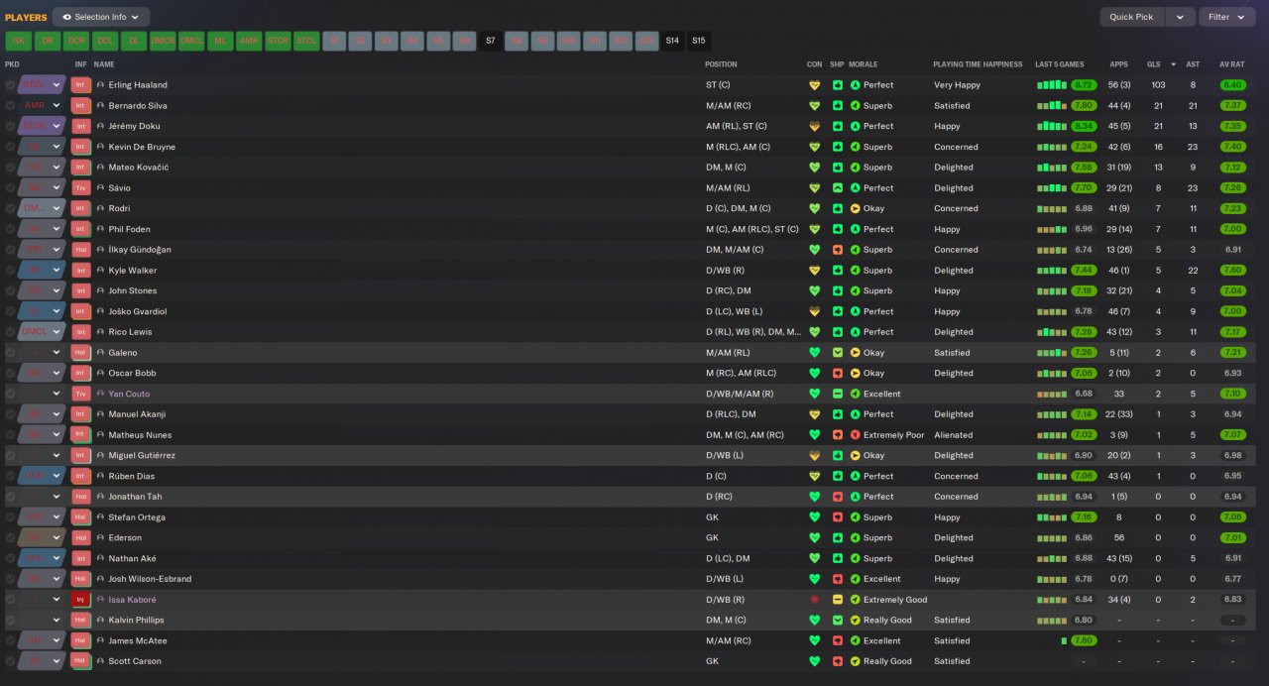Open the Filter dropdown

click(1227, 17)
